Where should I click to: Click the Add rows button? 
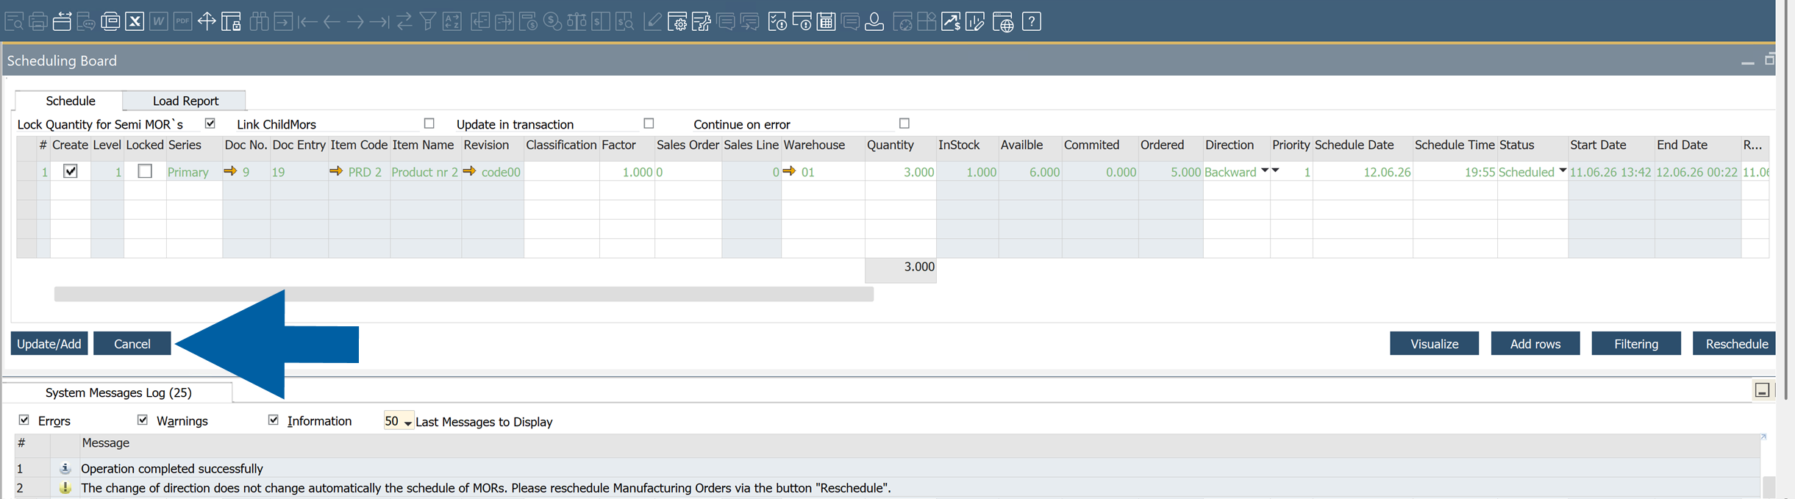[x=1535, y=344]
